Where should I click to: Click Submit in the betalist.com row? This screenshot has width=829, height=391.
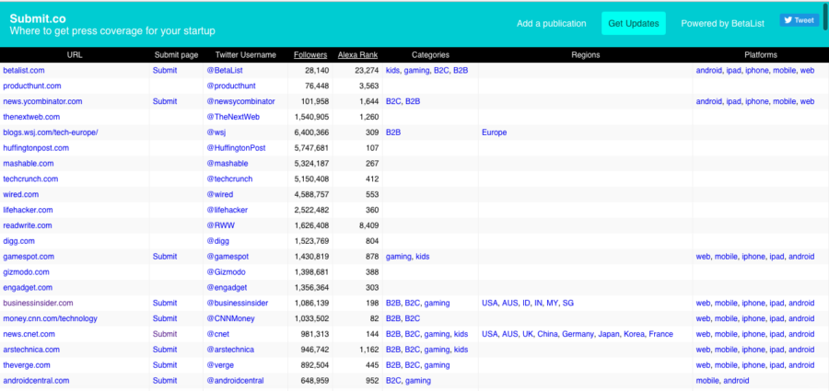(165, 70)
